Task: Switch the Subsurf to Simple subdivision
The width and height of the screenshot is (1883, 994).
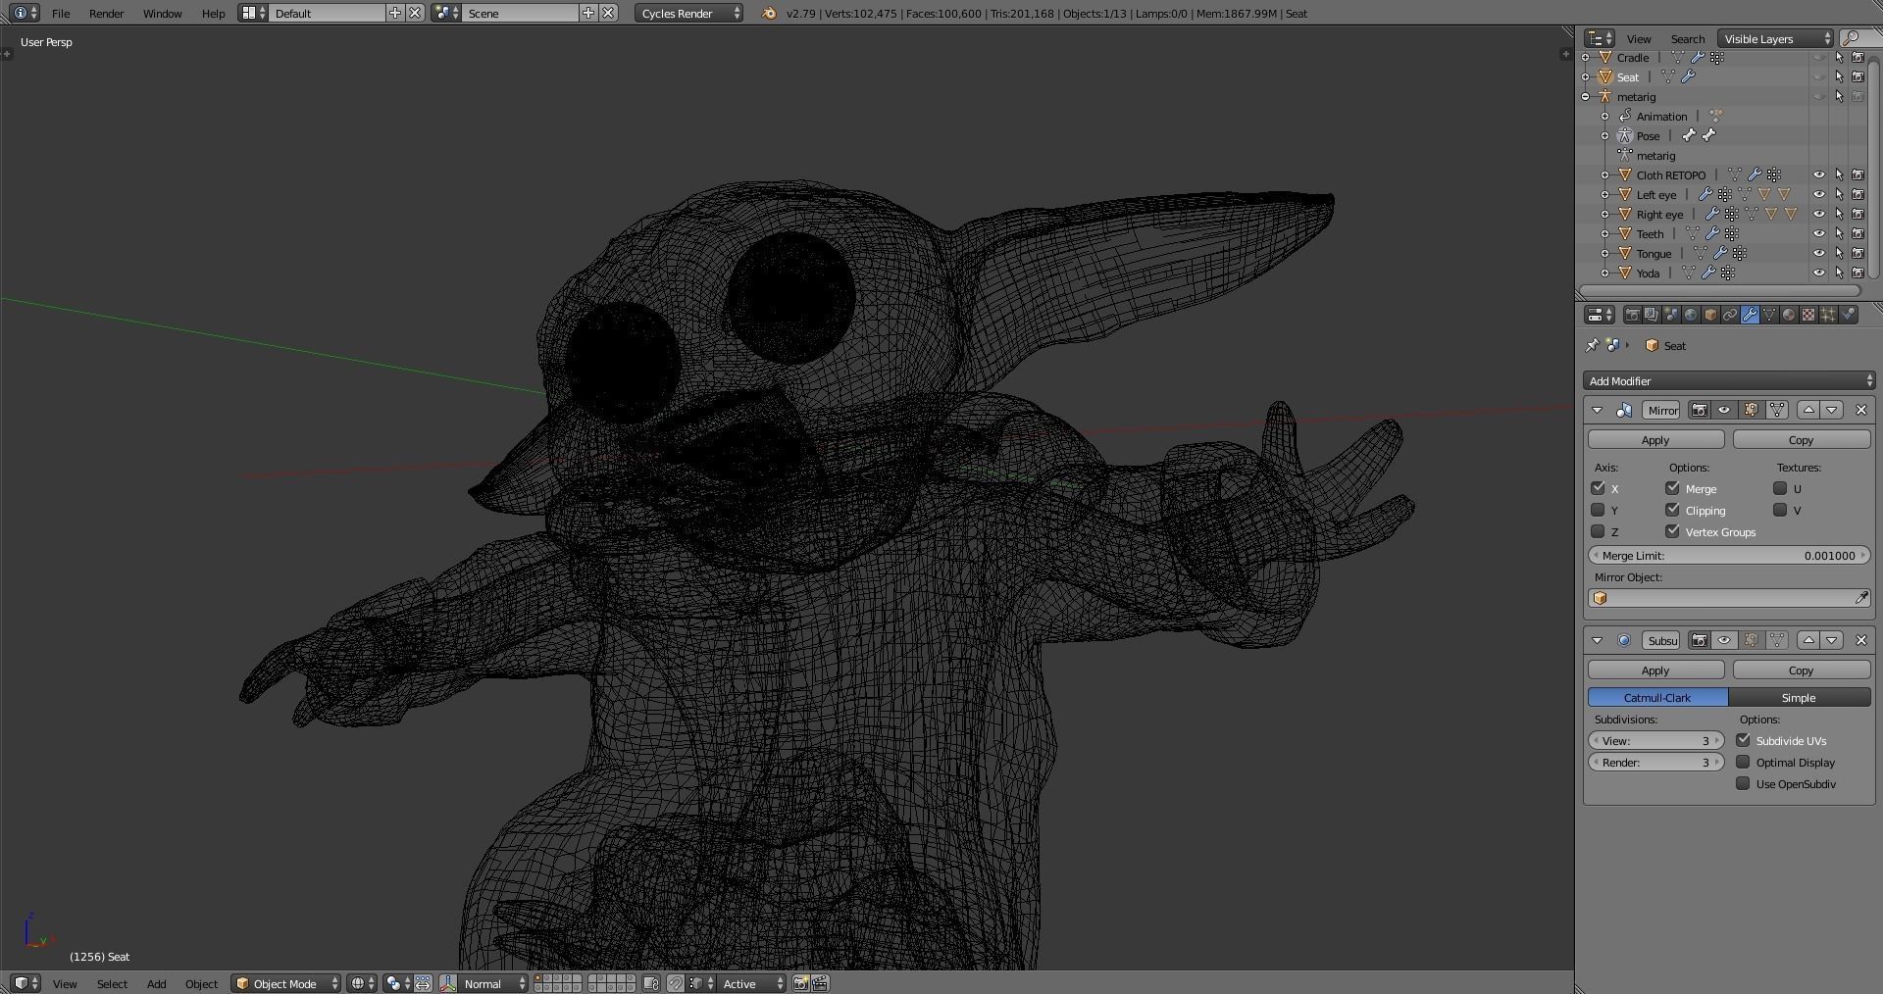Action: click(x=1798, y=697)
